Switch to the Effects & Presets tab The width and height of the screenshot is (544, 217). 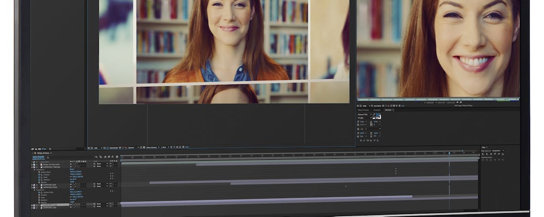point(363,110)
